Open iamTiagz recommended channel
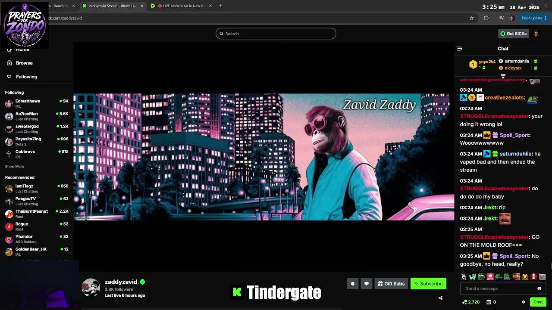 (x=37, y=189)
